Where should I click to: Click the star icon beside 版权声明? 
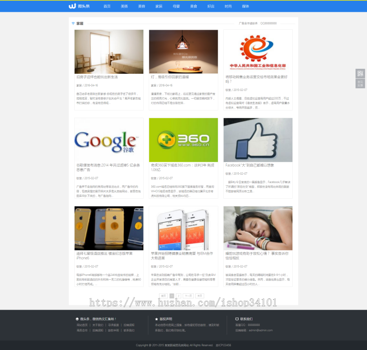(156, 319)
